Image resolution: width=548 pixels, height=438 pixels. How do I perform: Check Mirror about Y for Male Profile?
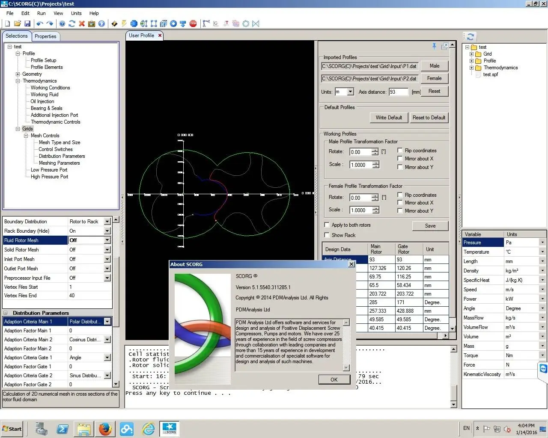click(x=400, y=167)
